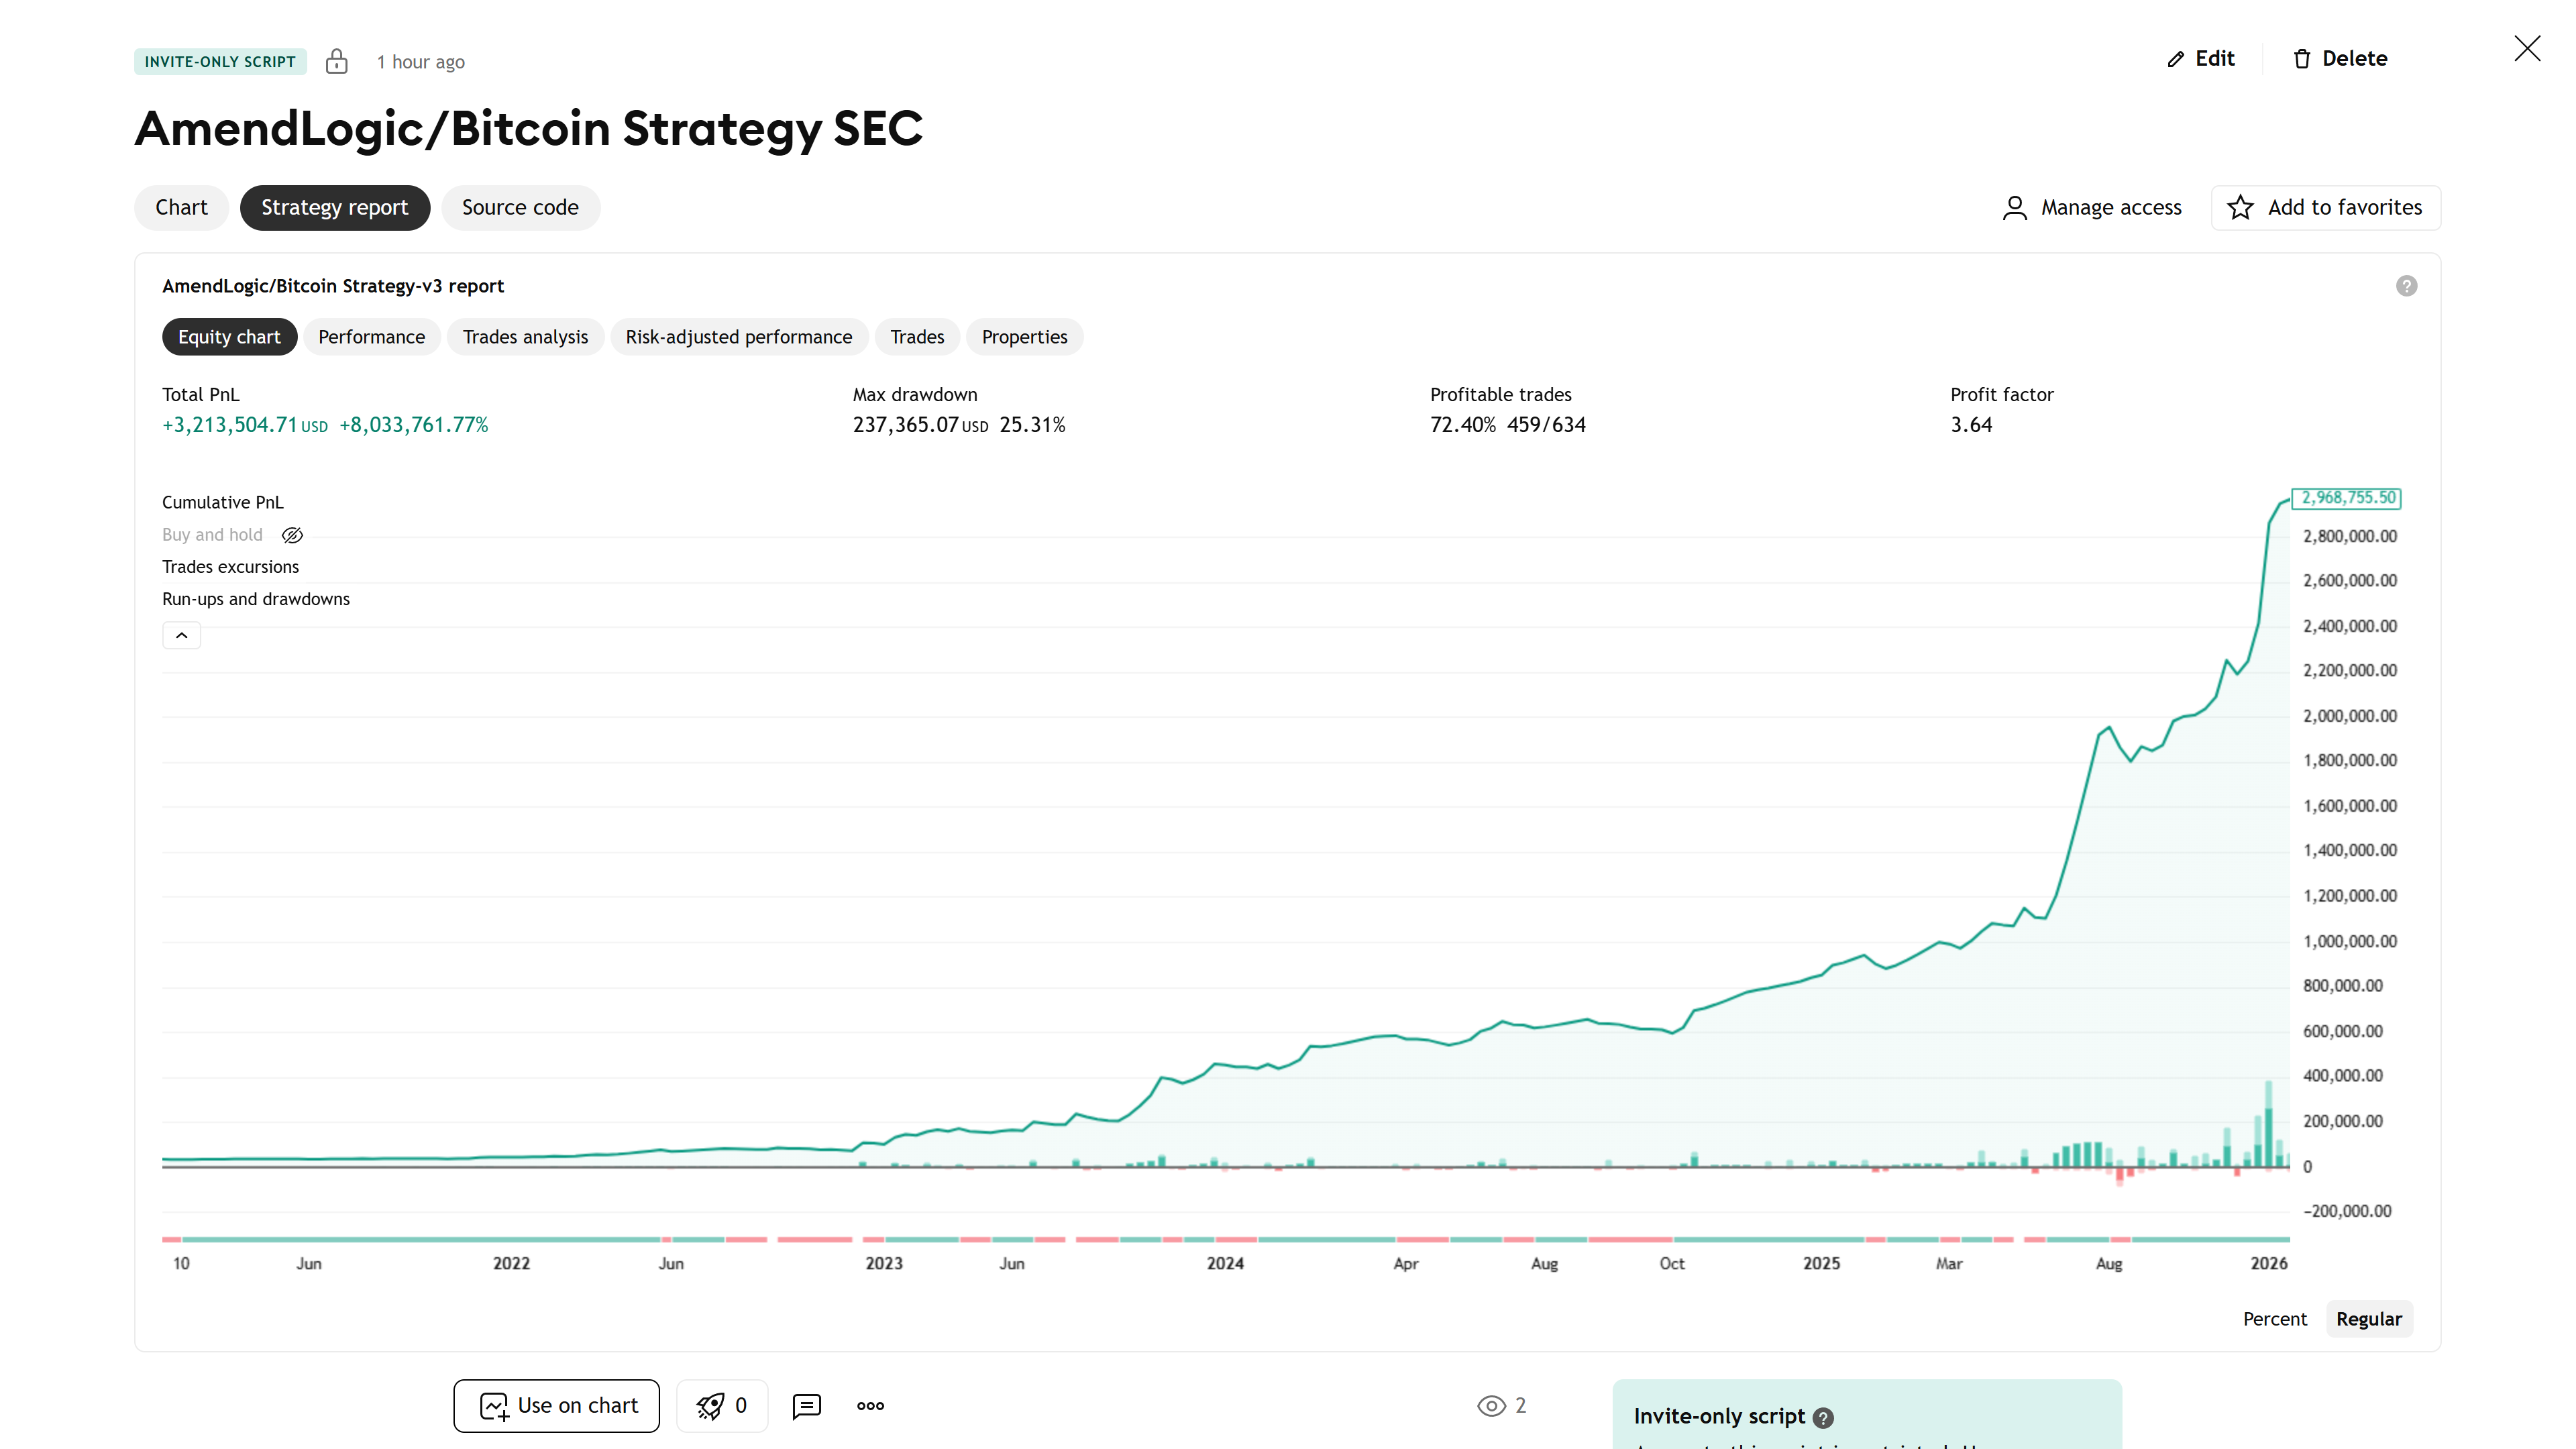
Task: Show Buy and hold via eye icon
Action: pos(292,535)
